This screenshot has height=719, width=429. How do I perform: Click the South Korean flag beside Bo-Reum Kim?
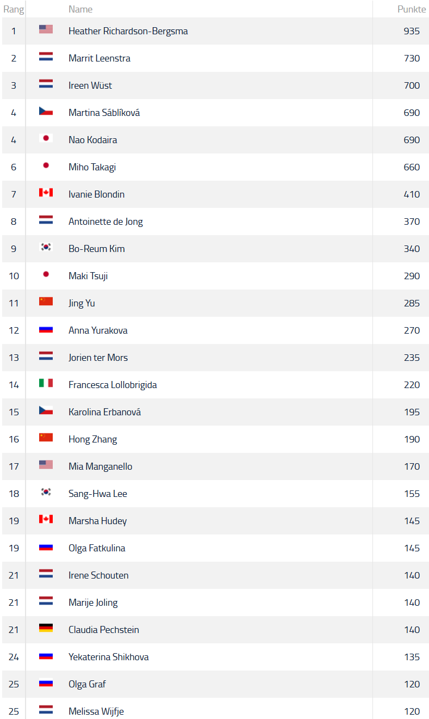click(x=46, y=247)
